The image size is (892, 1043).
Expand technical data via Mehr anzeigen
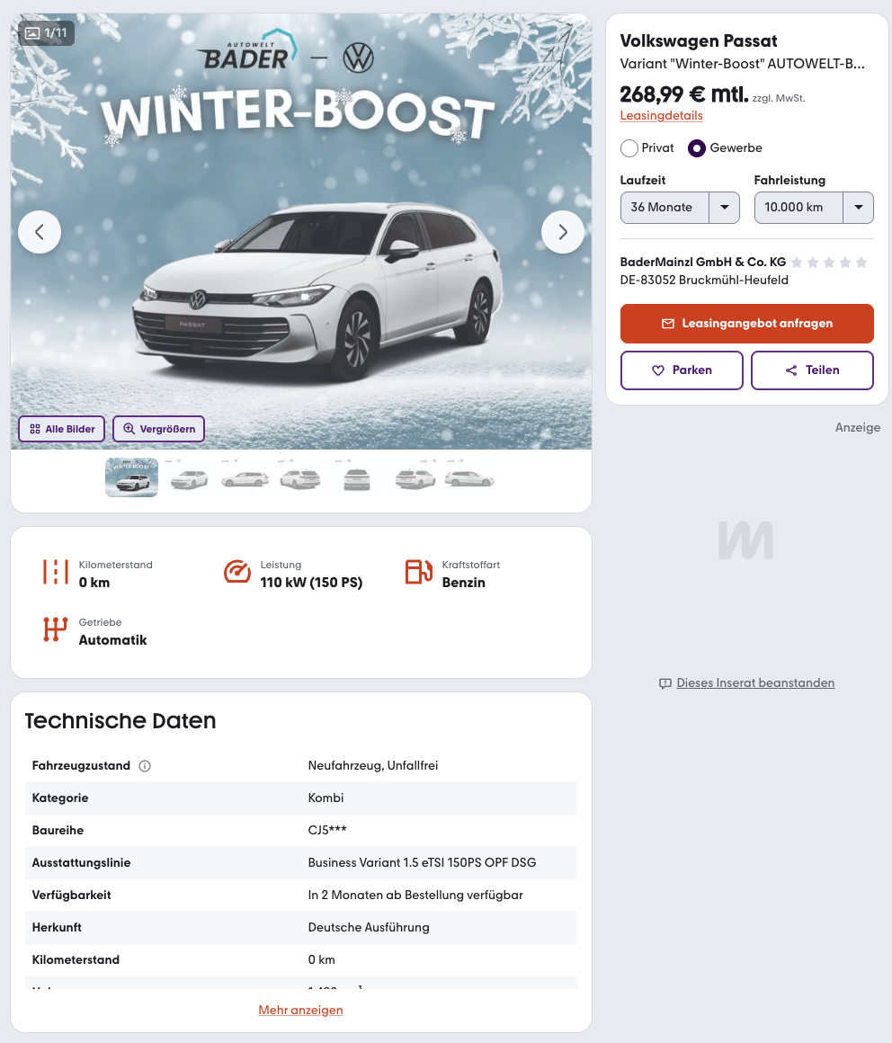300,1010
